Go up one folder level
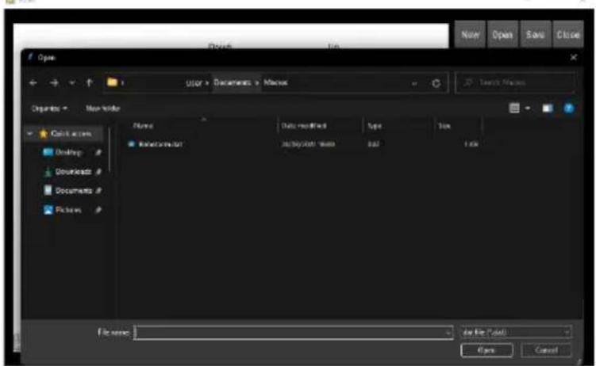 coord(89,82)
